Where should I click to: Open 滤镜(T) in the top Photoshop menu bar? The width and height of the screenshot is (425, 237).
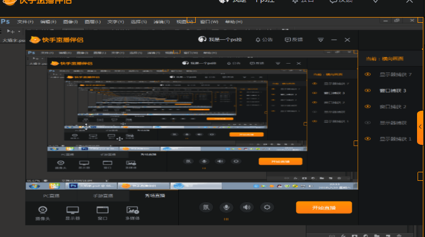[162, 22]
